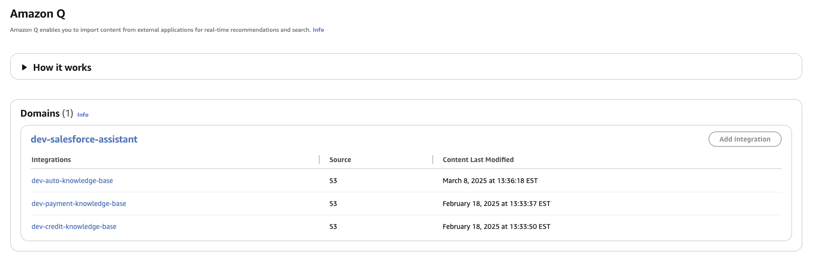This screenshot has height=267, width=815.
Task: Select the S3 source cell for dev-payment-knowledge-base
Action: point(333,204)
